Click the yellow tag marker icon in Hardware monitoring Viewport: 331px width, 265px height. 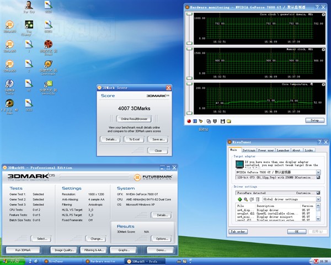coord(201,121)
